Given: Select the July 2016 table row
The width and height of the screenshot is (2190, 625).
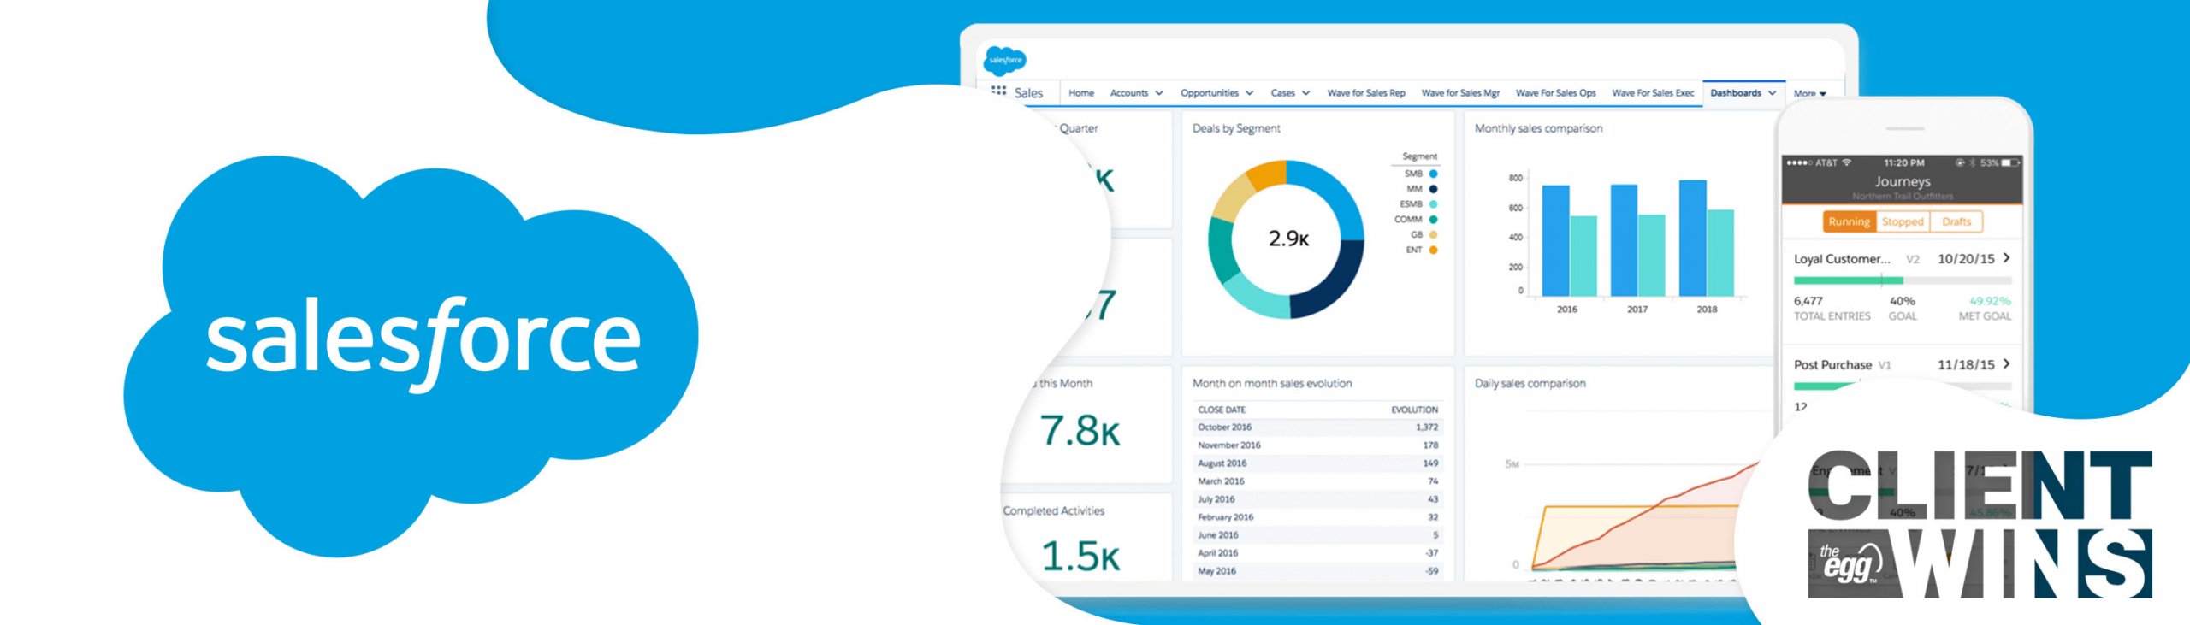Looking at the screenshot, I should [x=1317, y=498].
